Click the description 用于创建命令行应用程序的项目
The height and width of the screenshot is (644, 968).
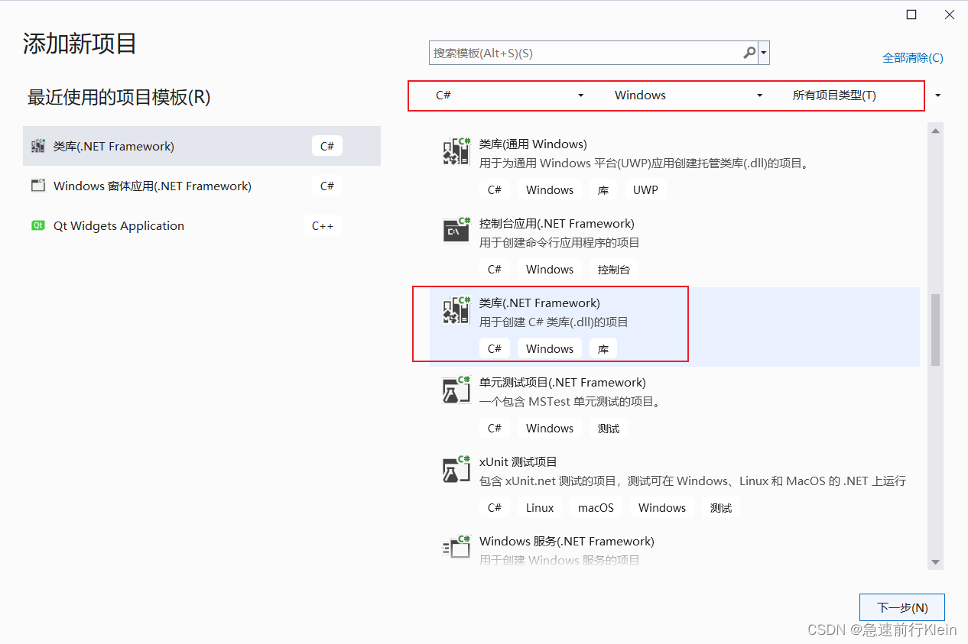(560, 242)
